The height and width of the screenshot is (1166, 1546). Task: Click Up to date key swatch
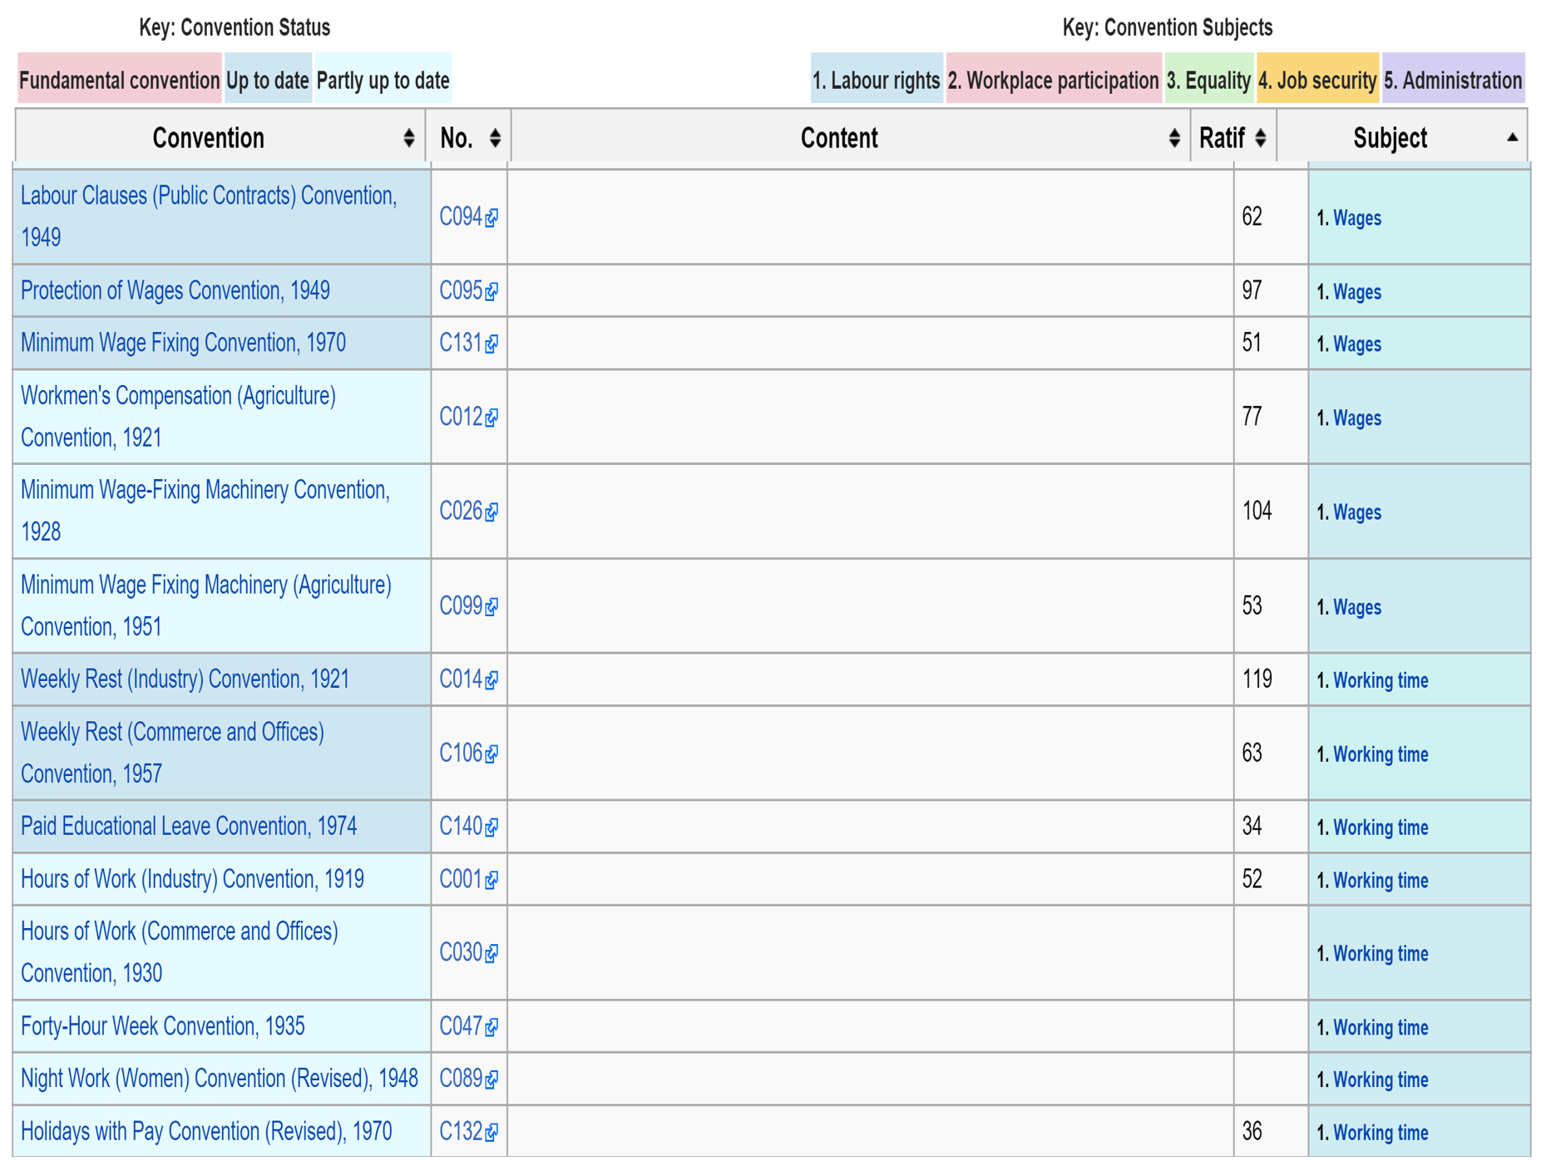coord(268,80)
